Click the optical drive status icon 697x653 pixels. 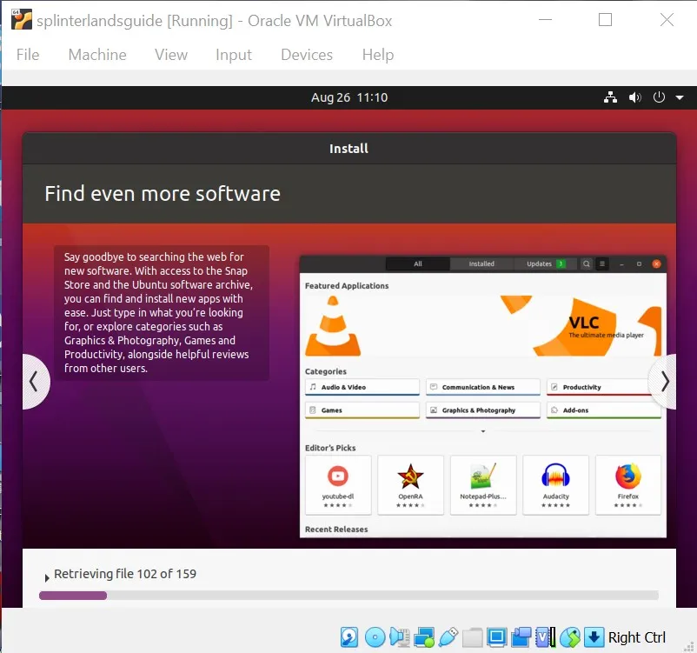click(375, 637)
